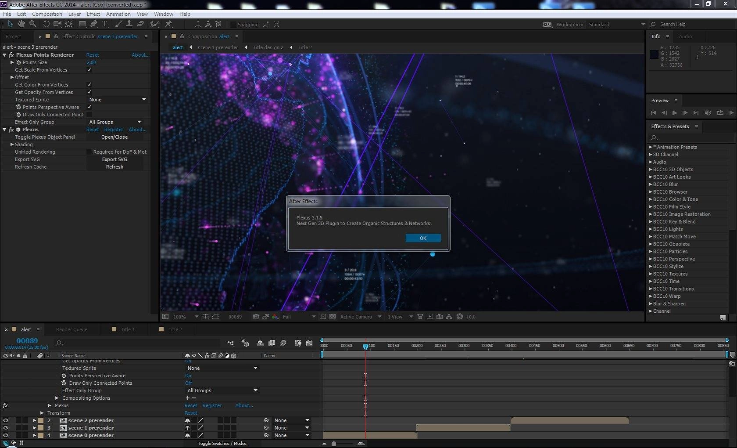This screenshot has height=448, width=737.
Task: Expand the Shading property group
Action: tap(12, 144)
